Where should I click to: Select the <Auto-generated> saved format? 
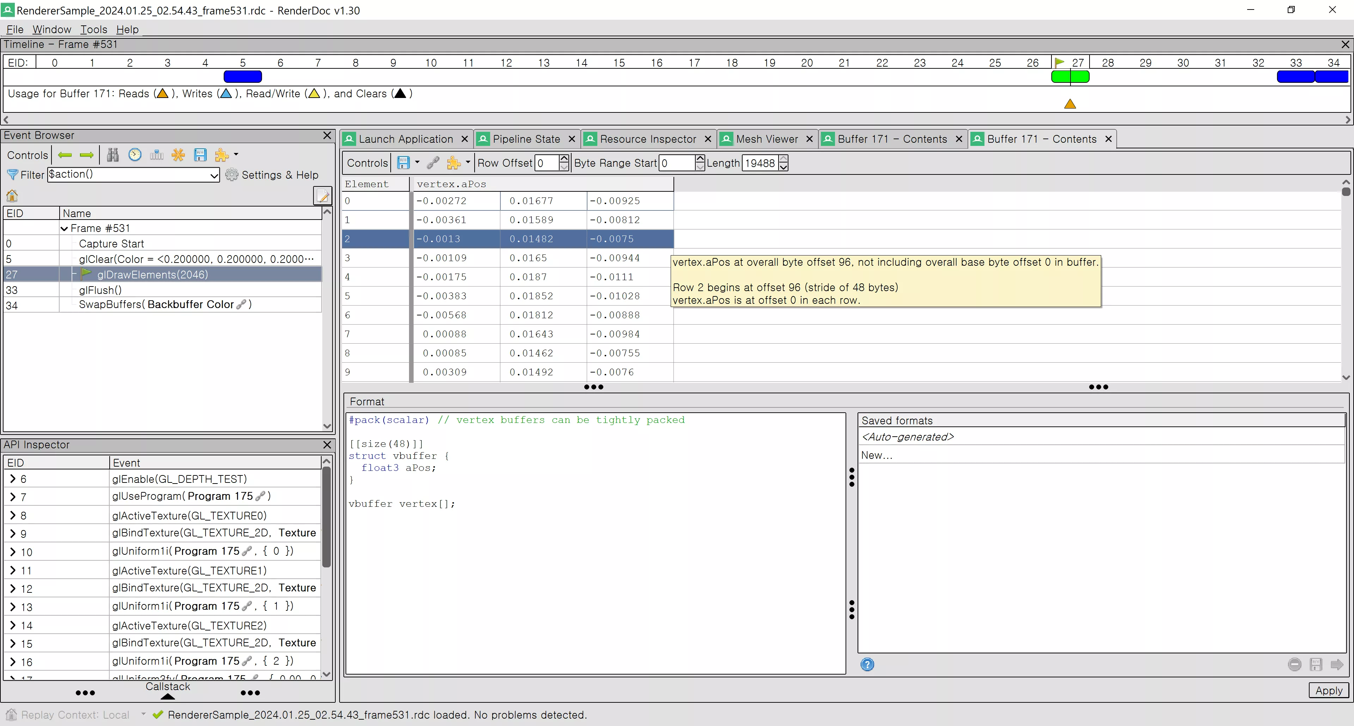click(x=1101, y=437)
